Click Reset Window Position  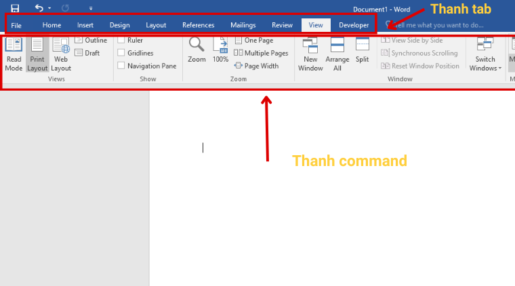pyautogui.click(x=420, y=66)
